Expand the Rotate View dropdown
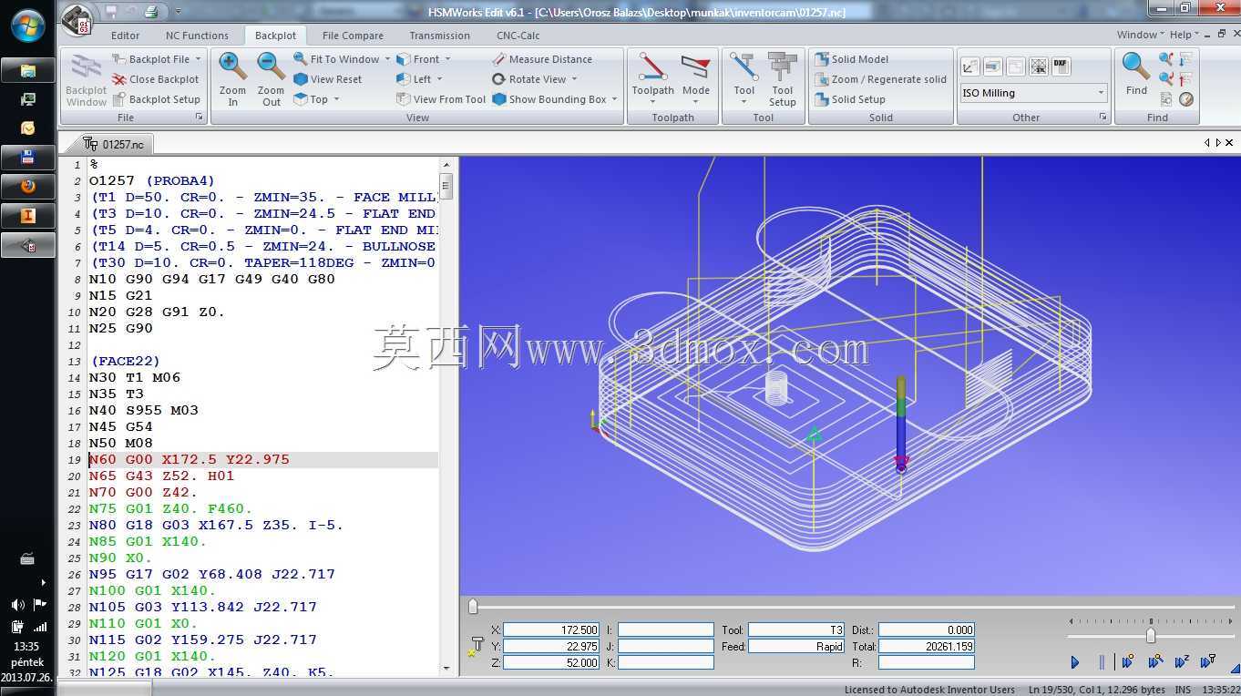Image resolution: width=1241 pixels, height=696 pixels. pyautogui.click(x=574, y=79)
